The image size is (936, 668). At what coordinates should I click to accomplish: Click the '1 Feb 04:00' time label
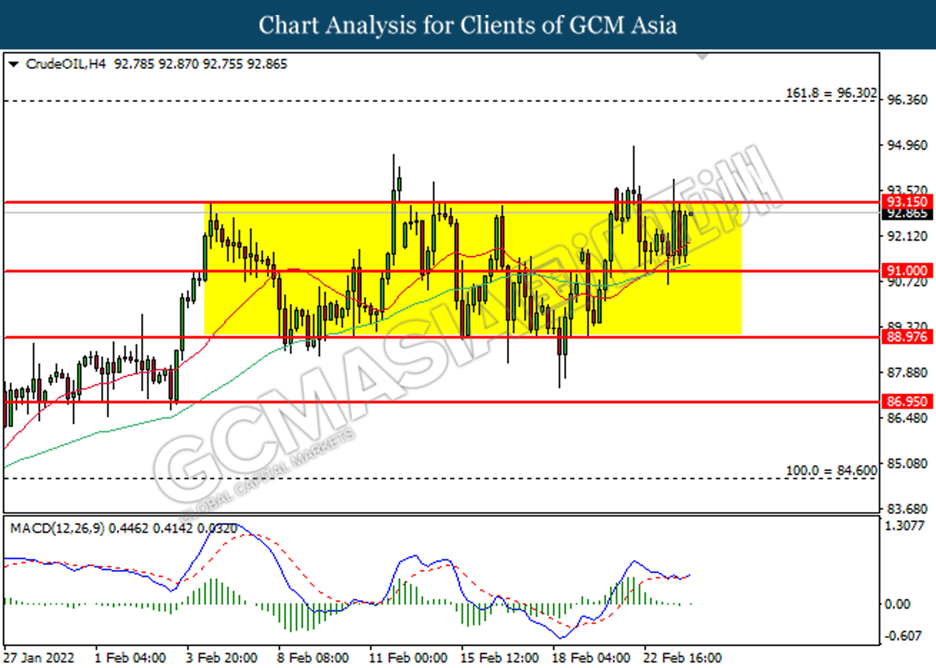(130, 658)
